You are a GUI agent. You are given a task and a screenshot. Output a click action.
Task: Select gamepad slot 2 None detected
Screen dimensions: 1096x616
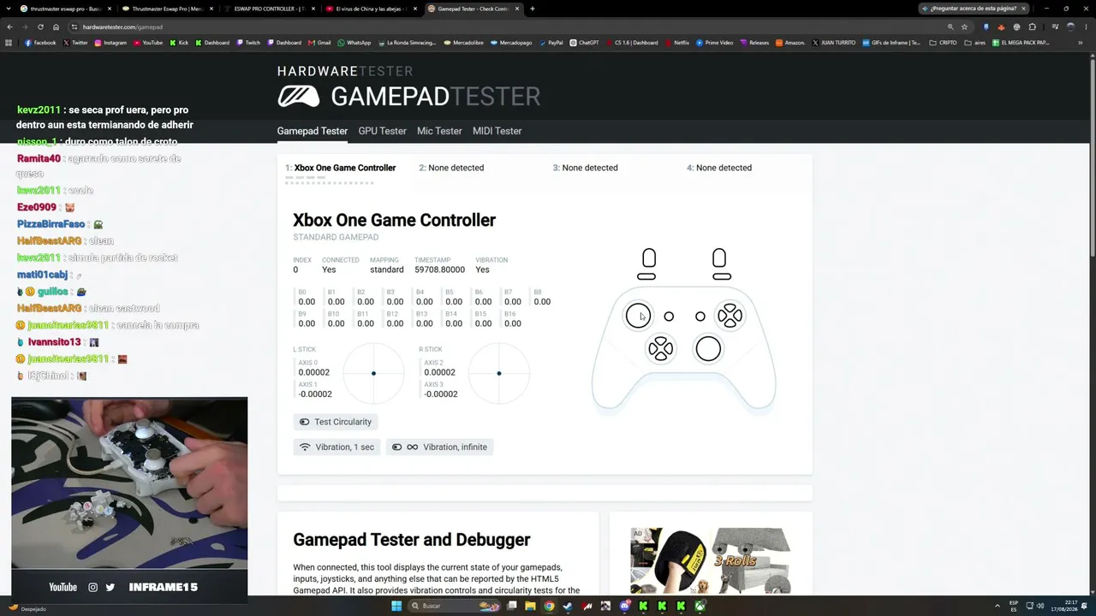[451, 168]
